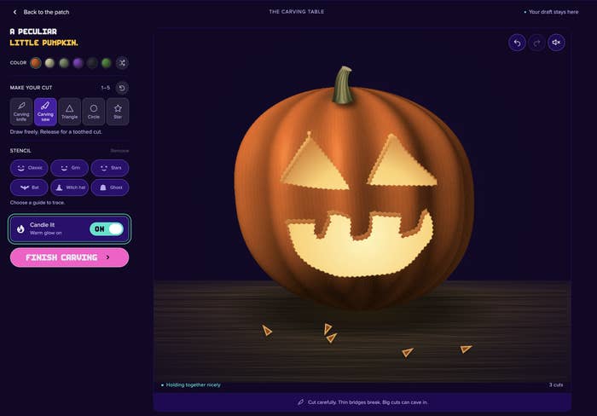Apply the Classic stencil
Viewport: 597px width, 416px height.
29,168
